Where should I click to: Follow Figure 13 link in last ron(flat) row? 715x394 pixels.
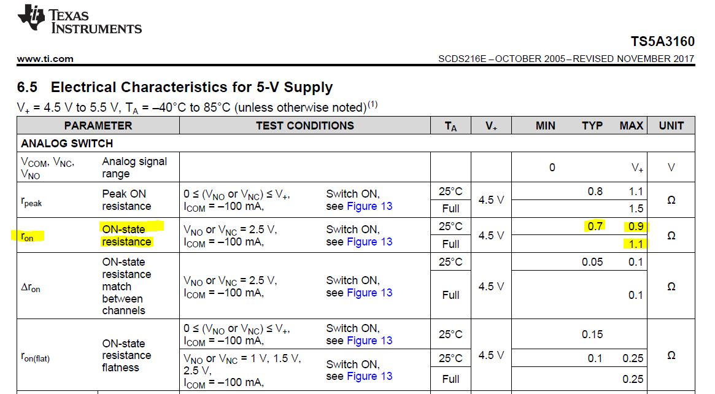pos(369,376)
